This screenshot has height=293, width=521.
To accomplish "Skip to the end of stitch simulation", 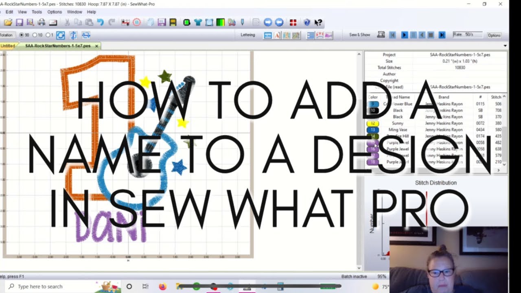I will coord(442,35).
